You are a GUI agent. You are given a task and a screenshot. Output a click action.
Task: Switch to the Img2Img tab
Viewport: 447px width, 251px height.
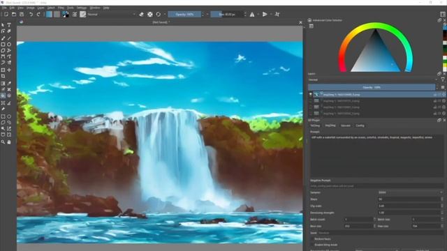coord(330,125)
